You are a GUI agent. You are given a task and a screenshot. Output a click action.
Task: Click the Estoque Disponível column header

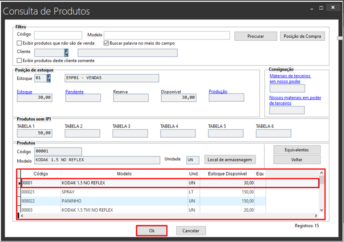pyautogui.click(x=227, y=174)
